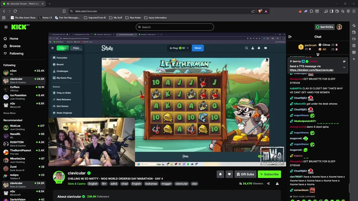Click the mogger stream tag
This screenshot has height=201, width=358.
pos(166,184)
